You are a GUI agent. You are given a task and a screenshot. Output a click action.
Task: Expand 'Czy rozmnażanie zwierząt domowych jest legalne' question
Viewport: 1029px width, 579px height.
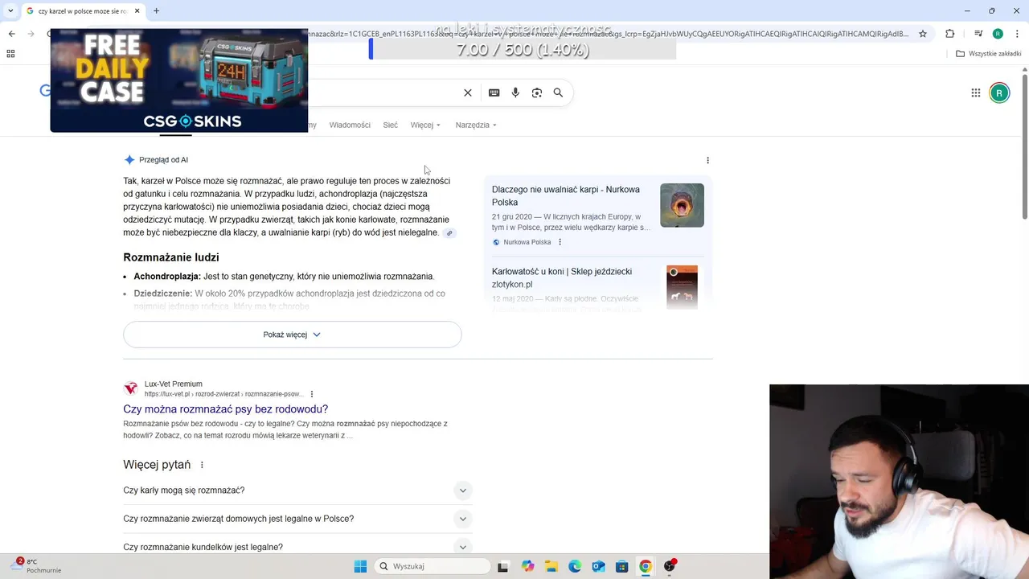(x=297, y=519)
